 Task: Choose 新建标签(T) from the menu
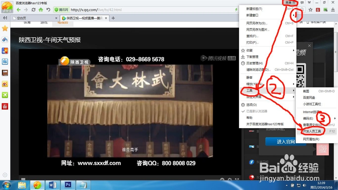[x=267, y=9]
